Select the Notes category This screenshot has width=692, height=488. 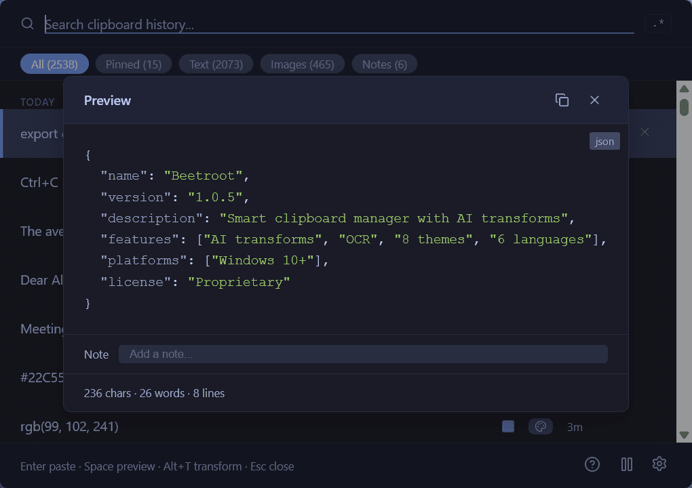(x=384, y=63)
